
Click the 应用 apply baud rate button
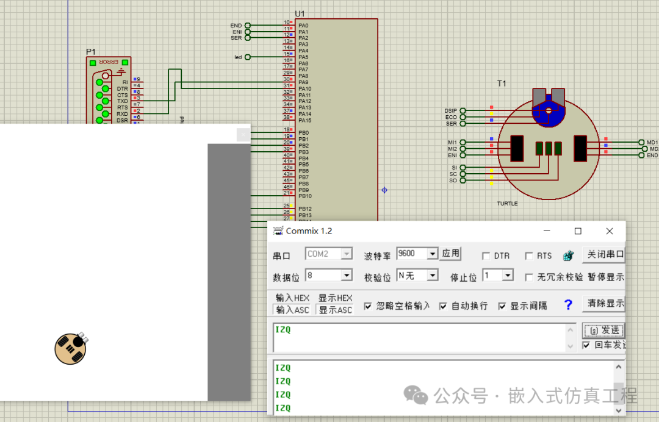450,253
